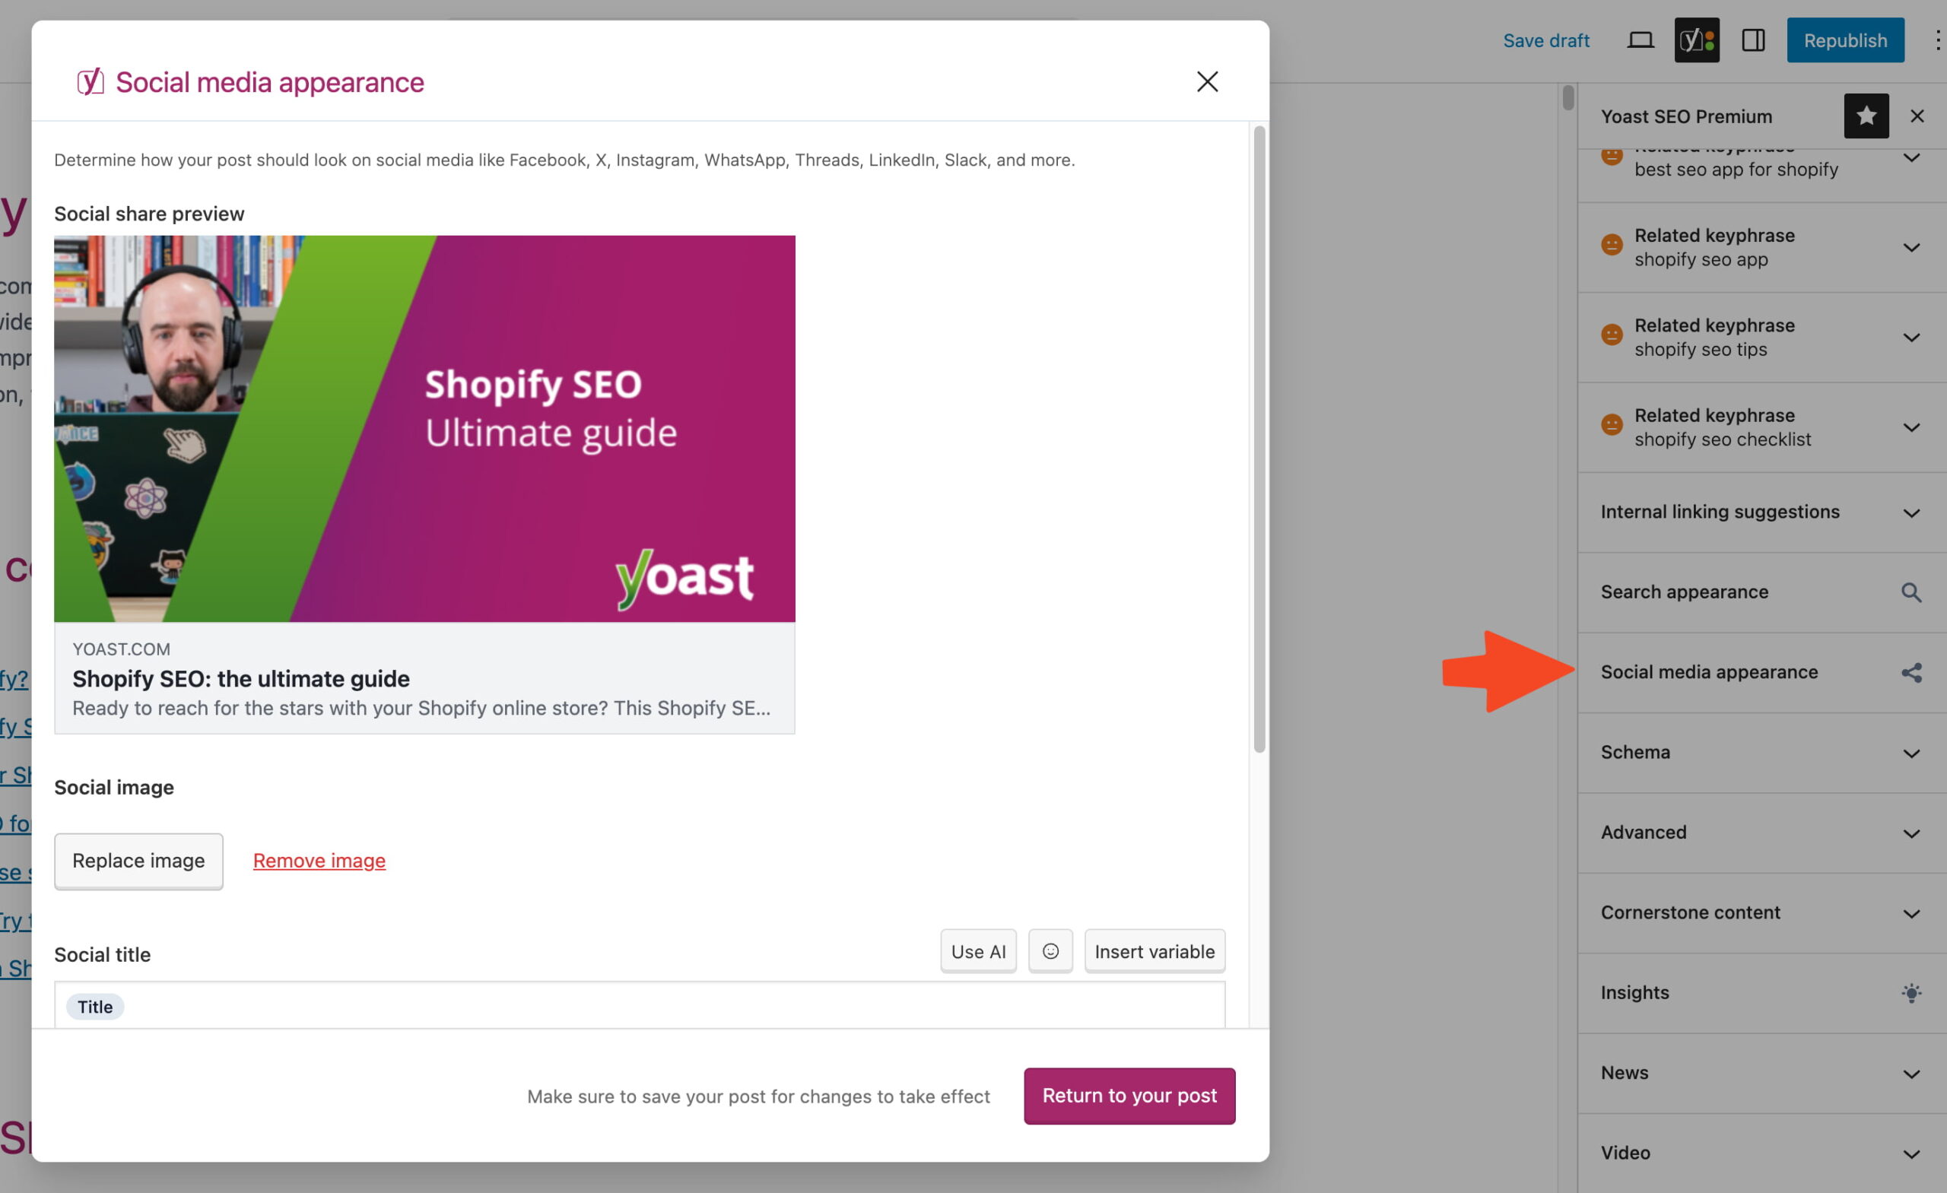The height and width of the screenshot is (1193, 1947).
Task: Close the Social media appearance dialog
Action: coord(1206,81)
